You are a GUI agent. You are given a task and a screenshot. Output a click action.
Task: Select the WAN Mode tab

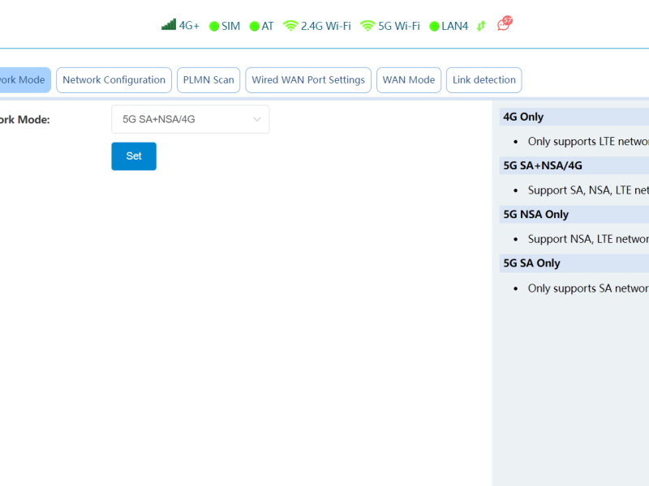(409, 80)
